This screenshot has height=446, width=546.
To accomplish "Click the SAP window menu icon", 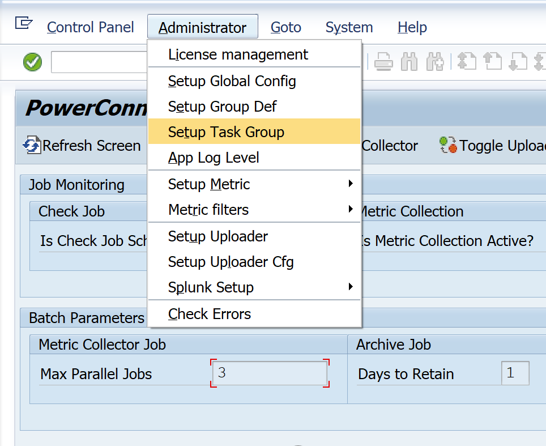I will point(24,23).
